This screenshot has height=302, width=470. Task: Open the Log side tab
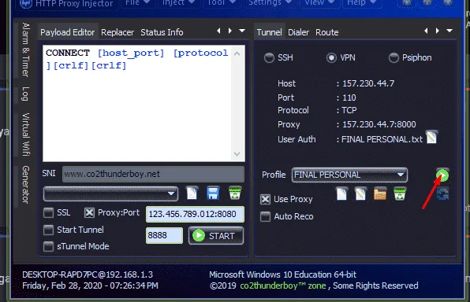pyautogui.click(x=26, y=94)
